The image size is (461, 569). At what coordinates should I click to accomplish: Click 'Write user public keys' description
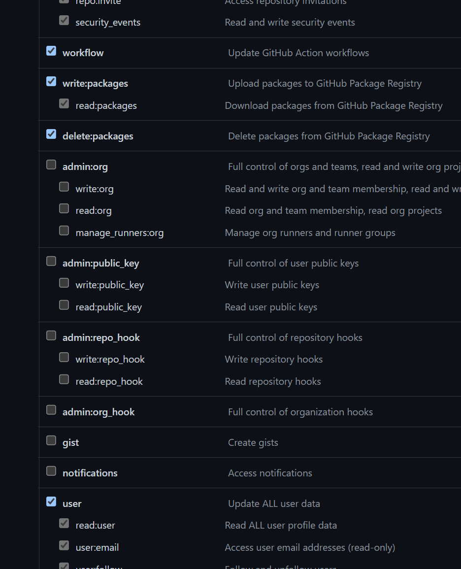click(272, 285)
